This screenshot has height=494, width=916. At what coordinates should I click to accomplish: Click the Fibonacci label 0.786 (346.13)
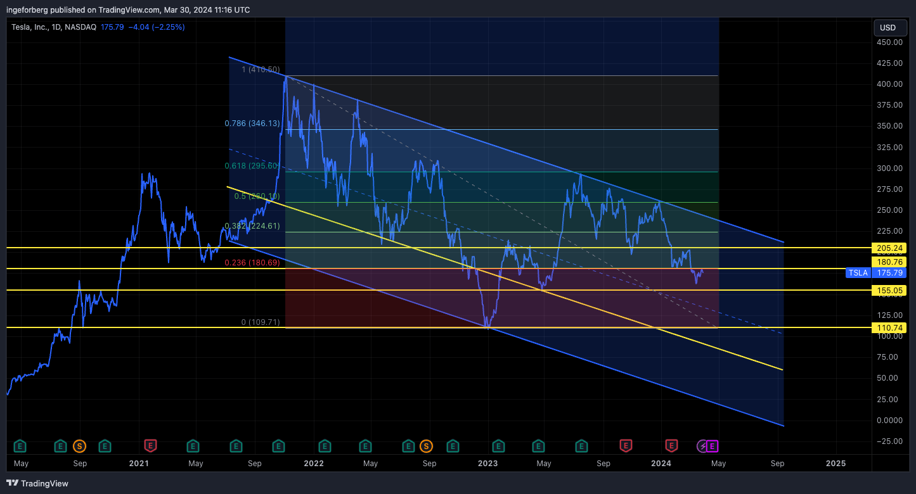point(252,123)
